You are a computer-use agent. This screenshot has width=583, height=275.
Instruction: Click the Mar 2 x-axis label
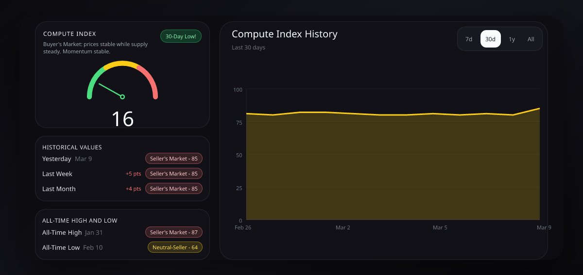click(x=343, y=227)
